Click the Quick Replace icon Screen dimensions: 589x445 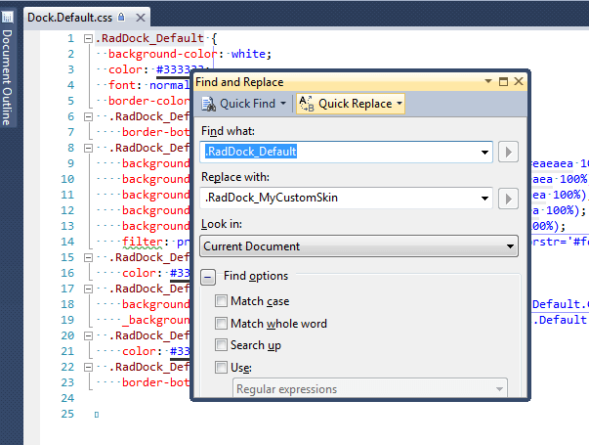point(307,104)
